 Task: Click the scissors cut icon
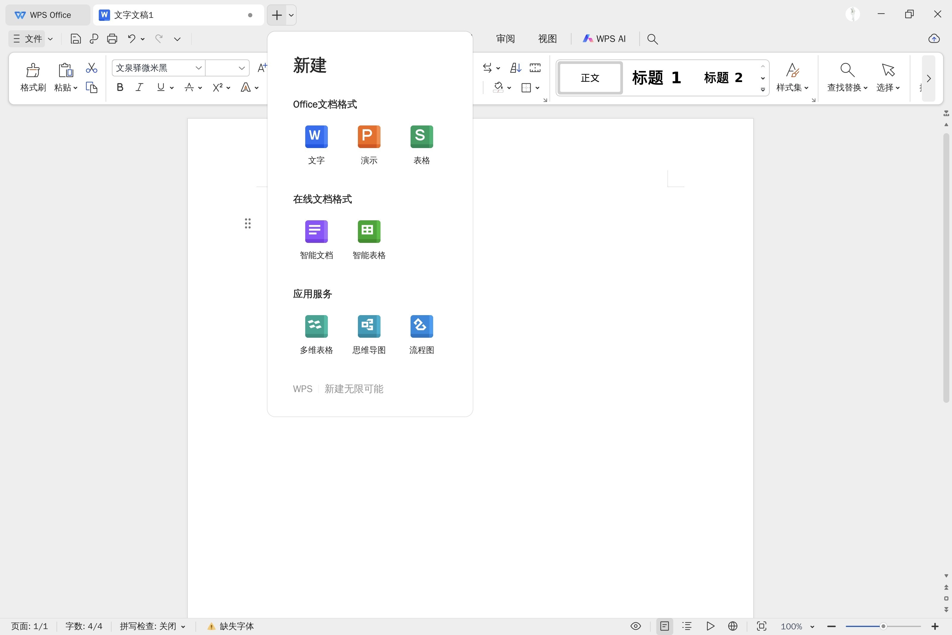(x=92, y=67)
